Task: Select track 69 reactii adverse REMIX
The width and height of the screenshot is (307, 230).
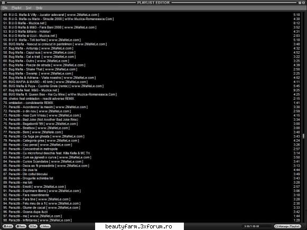Action: coord(151,99)
